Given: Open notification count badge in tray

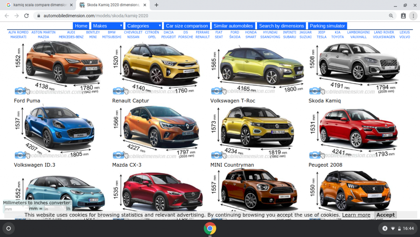Looking at the screenshot, I should [385, 229].
